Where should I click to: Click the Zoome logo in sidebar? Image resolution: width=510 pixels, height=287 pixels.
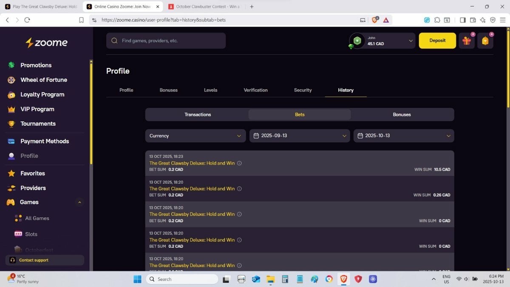(46, 43)
